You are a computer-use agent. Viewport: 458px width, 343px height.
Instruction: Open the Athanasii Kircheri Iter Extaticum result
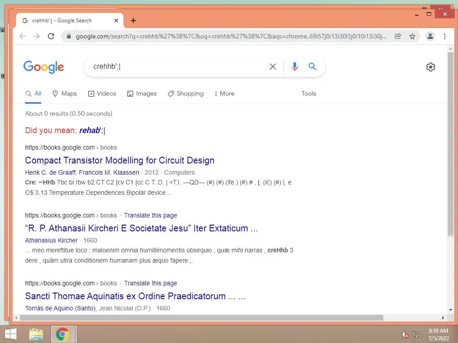point(141,228)
